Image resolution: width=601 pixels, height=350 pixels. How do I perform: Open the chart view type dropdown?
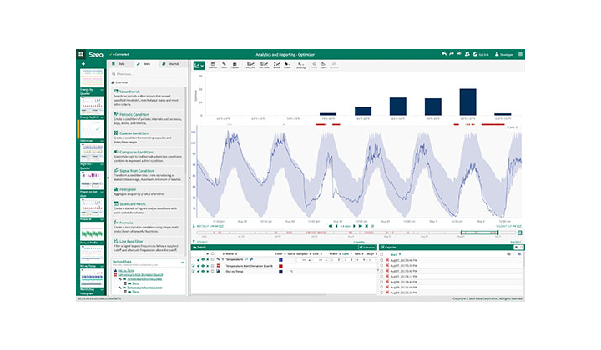pos(199,65)
